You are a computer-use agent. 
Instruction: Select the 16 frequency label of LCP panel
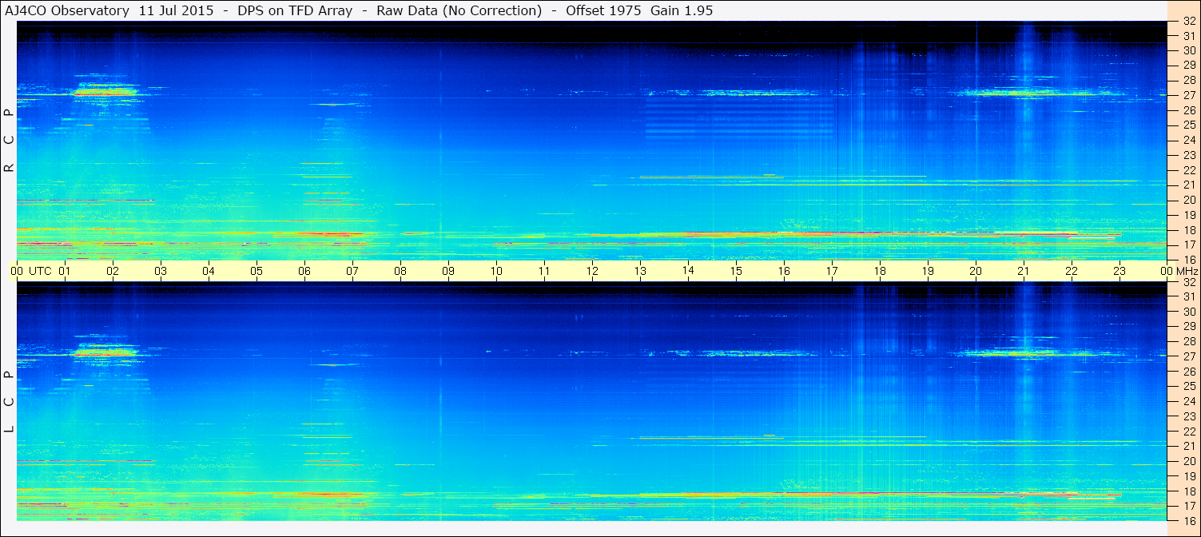tap(1188, 520)
